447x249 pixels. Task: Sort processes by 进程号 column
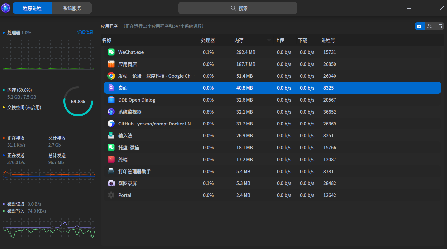[x=328, y=40]
